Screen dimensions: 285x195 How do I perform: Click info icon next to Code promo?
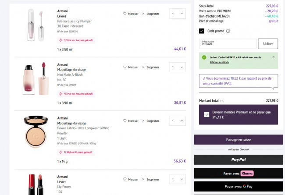click(228, 31)
